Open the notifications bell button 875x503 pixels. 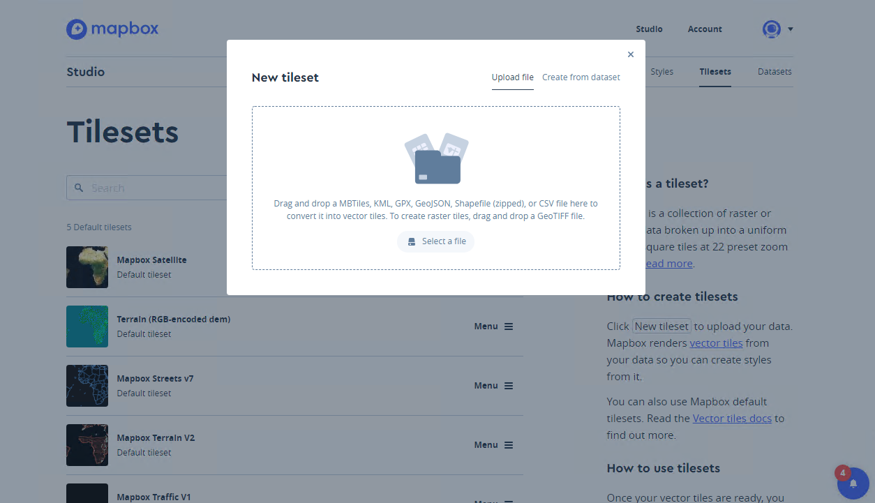pyautogui.click(x=853, y=483)
